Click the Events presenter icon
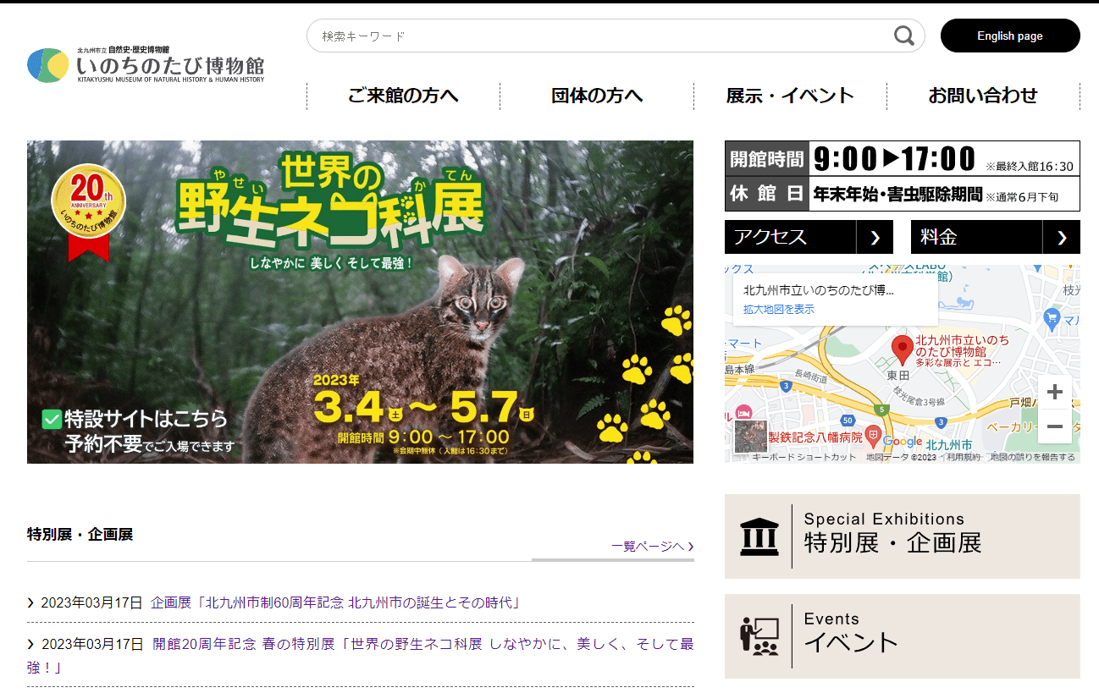Viewport: 1099px width, 693px height. pos(759,636)
